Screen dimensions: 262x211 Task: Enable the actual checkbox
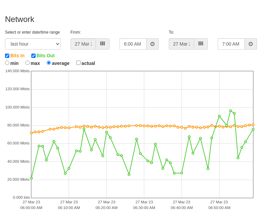pyautogui.click(x=78, y=63)
